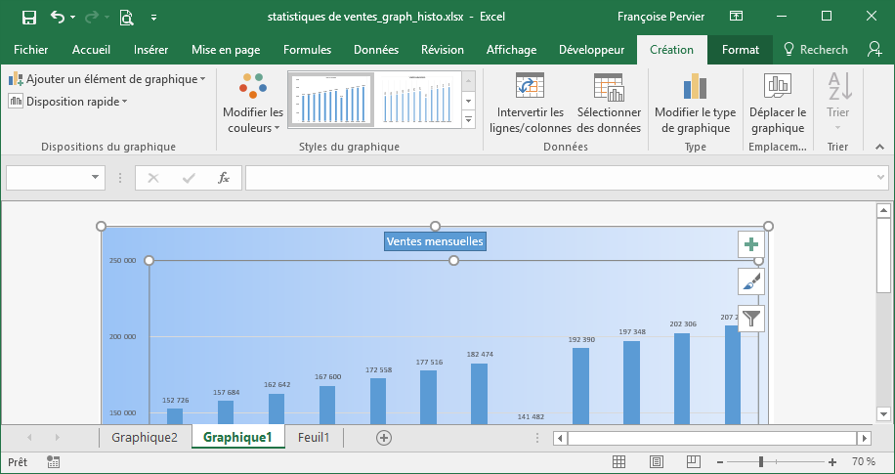This screenshot has height=474, width=895.
Task: Add a new sheet with plus button
Action: point(384,437)
